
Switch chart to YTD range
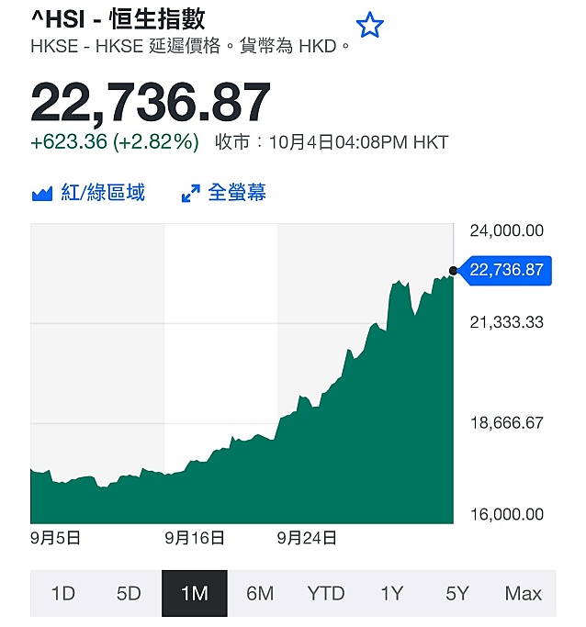click(x=326, y=593)
